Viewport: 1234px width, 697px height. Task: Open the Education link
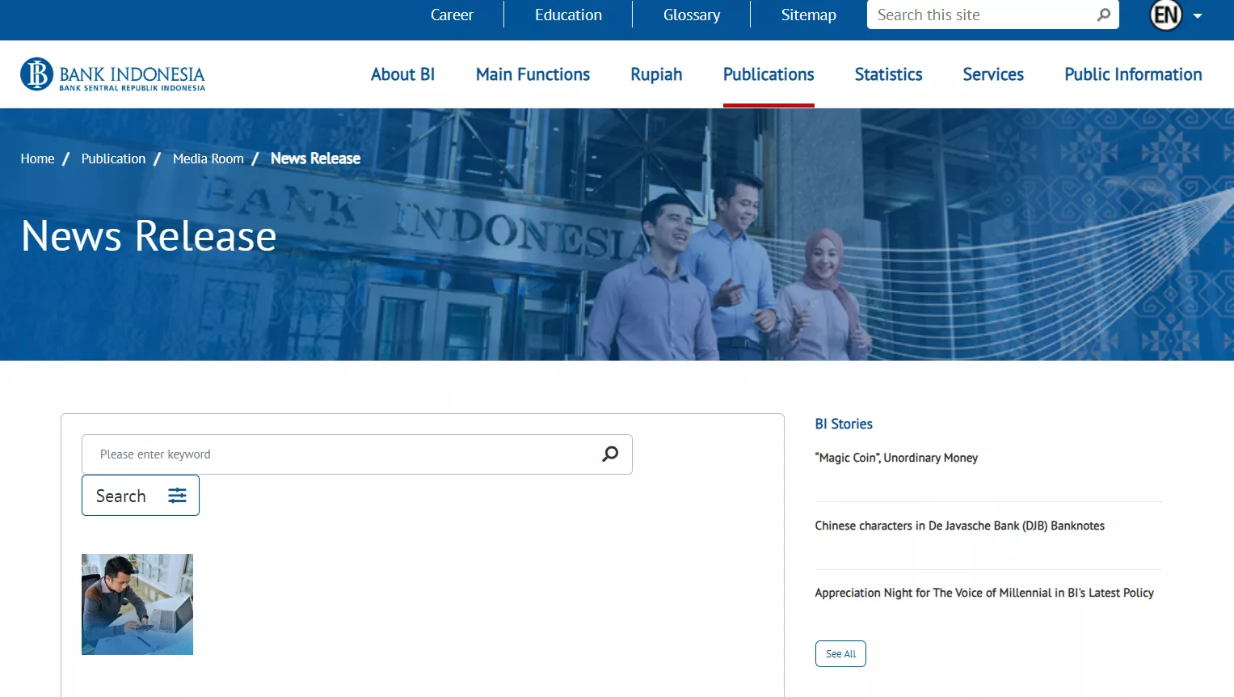[568, 15]
